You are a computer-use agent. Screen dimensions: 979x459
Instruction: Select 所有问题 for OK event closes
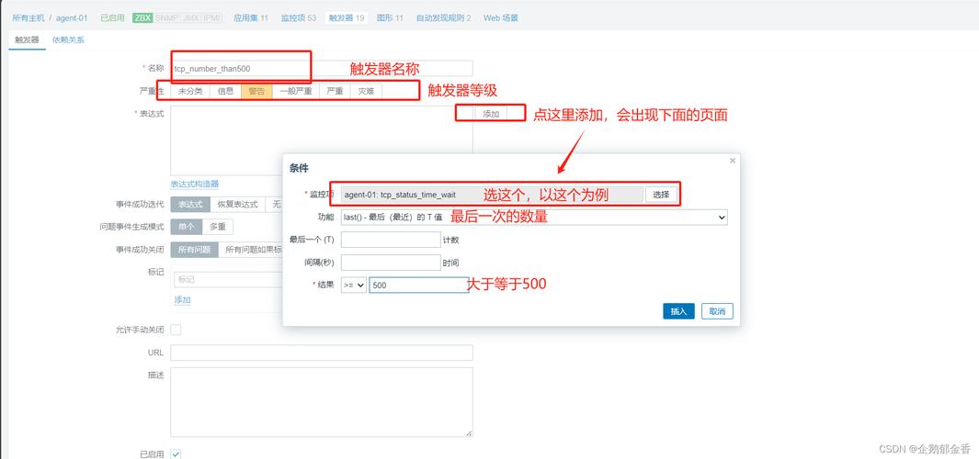[194, 250]
